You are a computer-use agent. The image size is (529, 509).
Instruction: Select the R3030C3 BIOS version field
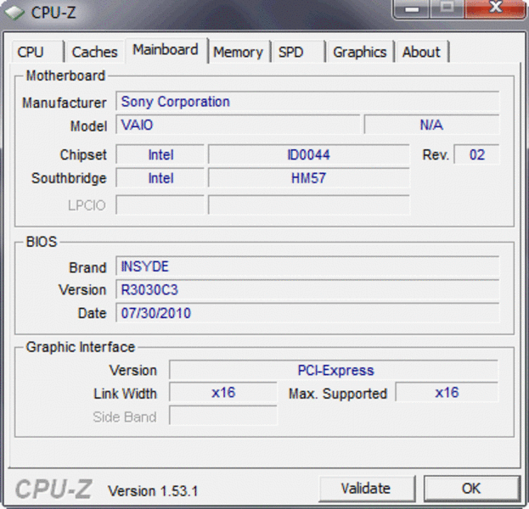(x=307, y=289)
